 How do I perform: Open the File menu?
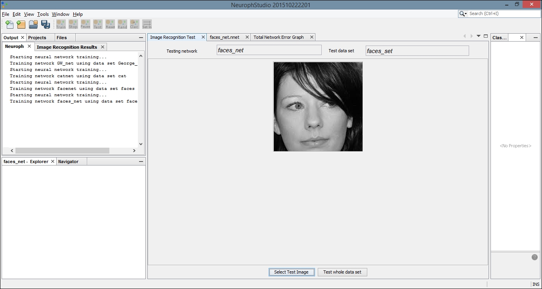pos(6,14)
